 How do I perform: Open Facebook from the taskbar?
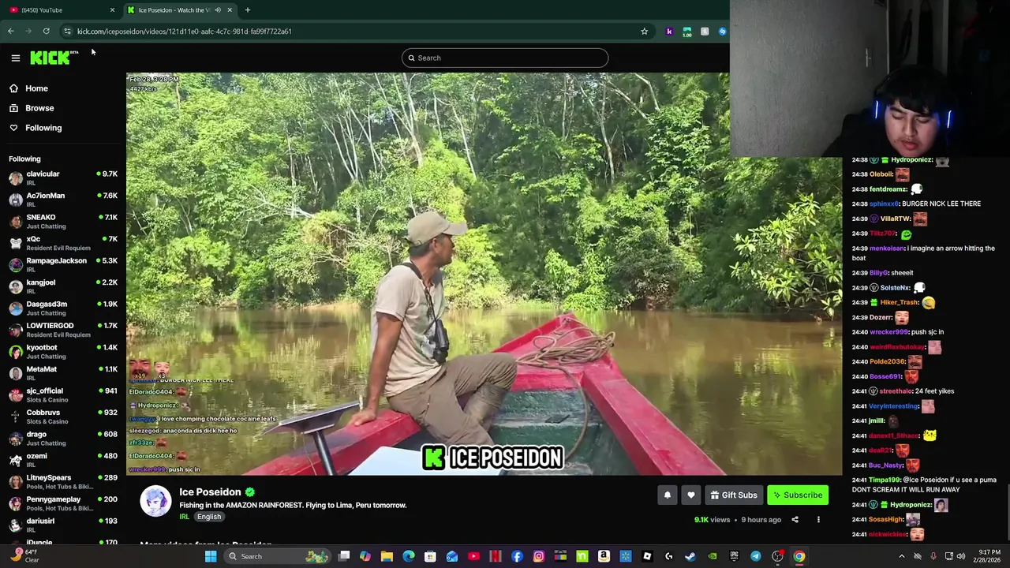(x=517, y=556)
